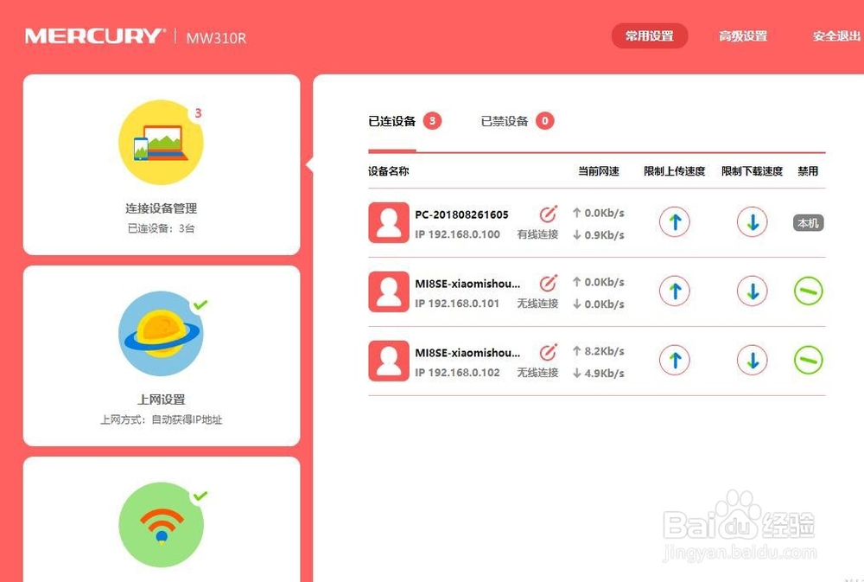Limit upload speed for PC-201808261605
The image size is (864, 582).
675,221
